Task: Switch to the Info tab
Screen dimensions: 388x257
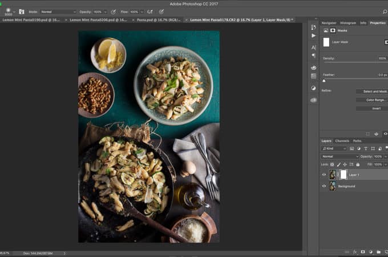Action: coord(363,23)
